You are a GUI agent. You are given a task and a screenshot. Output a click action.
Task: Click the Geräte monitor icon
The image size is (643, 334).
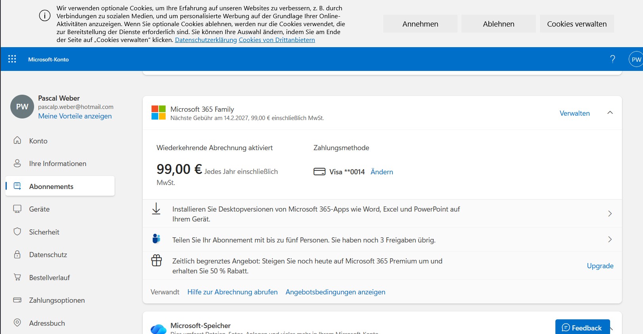(17, 209)
